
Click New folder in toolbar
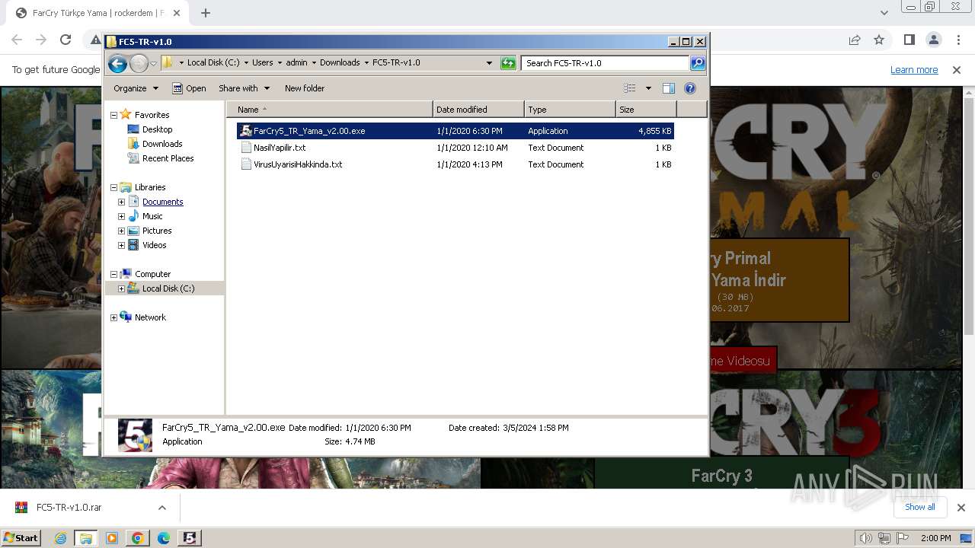click(305, 88)
